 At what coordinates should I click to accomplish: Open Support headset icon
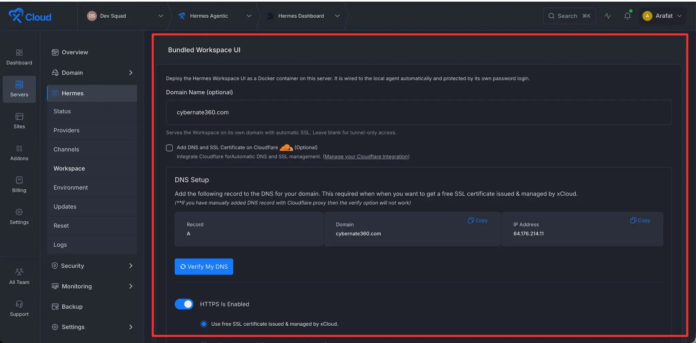19,304
